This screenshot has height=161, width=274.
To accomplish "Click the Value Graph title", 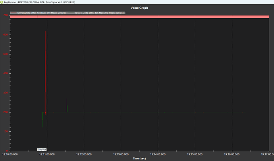I will coord(139,8).
